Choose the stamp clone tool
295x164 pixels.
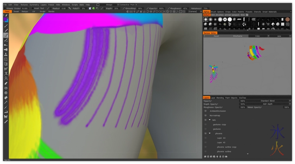point(6,54)
